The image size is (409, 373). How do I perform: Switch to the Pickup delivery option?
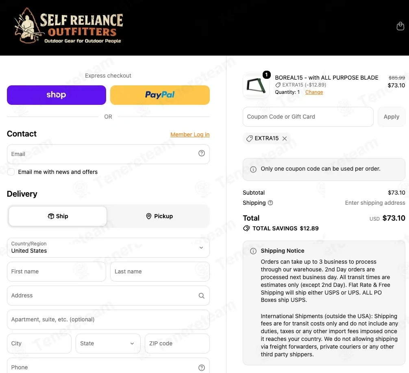click(159, 216)
